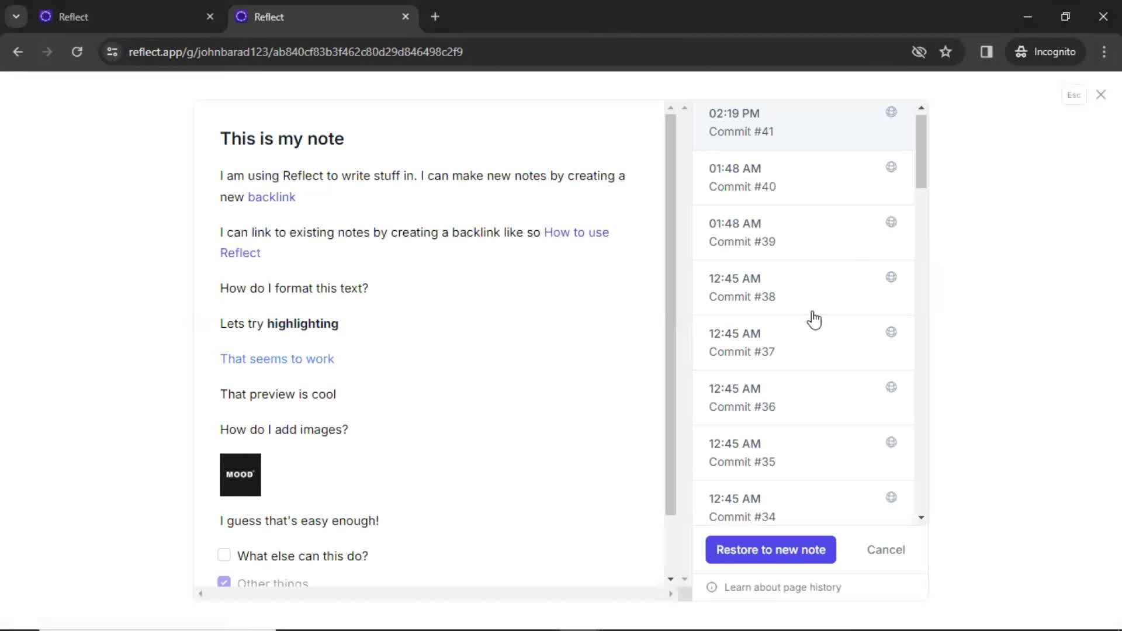The height and width of the screenshot is (631, 1122).
Task: Close the first Reflect tab
Action: coord(210,17)
